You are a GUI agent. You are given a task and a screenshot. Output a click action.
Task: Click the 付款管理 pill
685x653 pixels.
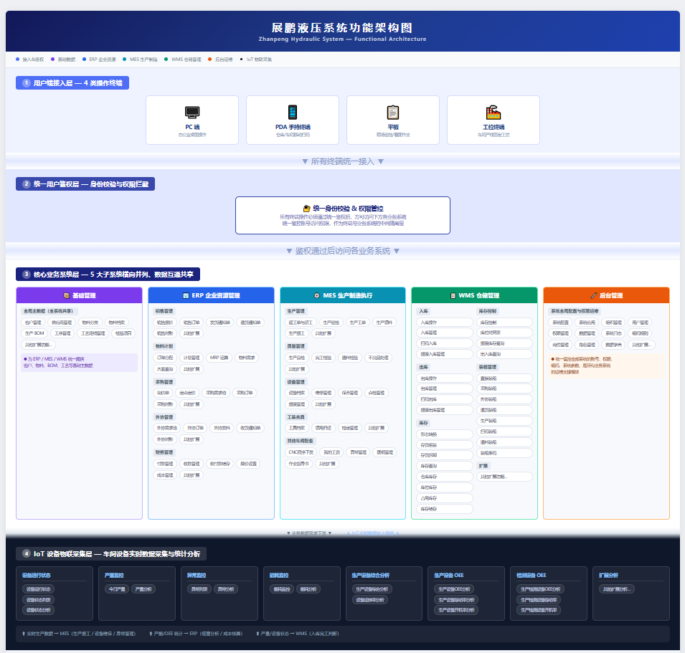165,464
